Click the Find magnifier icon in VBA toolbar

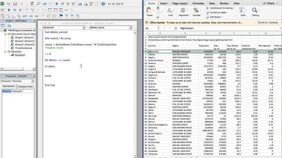[38, 4]
